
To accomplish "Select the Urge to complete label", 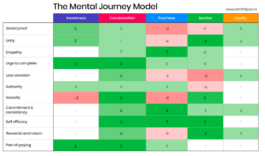I will pos(21,63).
